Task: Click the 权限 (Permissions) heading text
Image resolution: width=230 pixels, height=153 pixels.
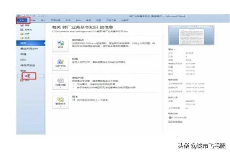Action: pyautogui.click(x=75, y=59)
